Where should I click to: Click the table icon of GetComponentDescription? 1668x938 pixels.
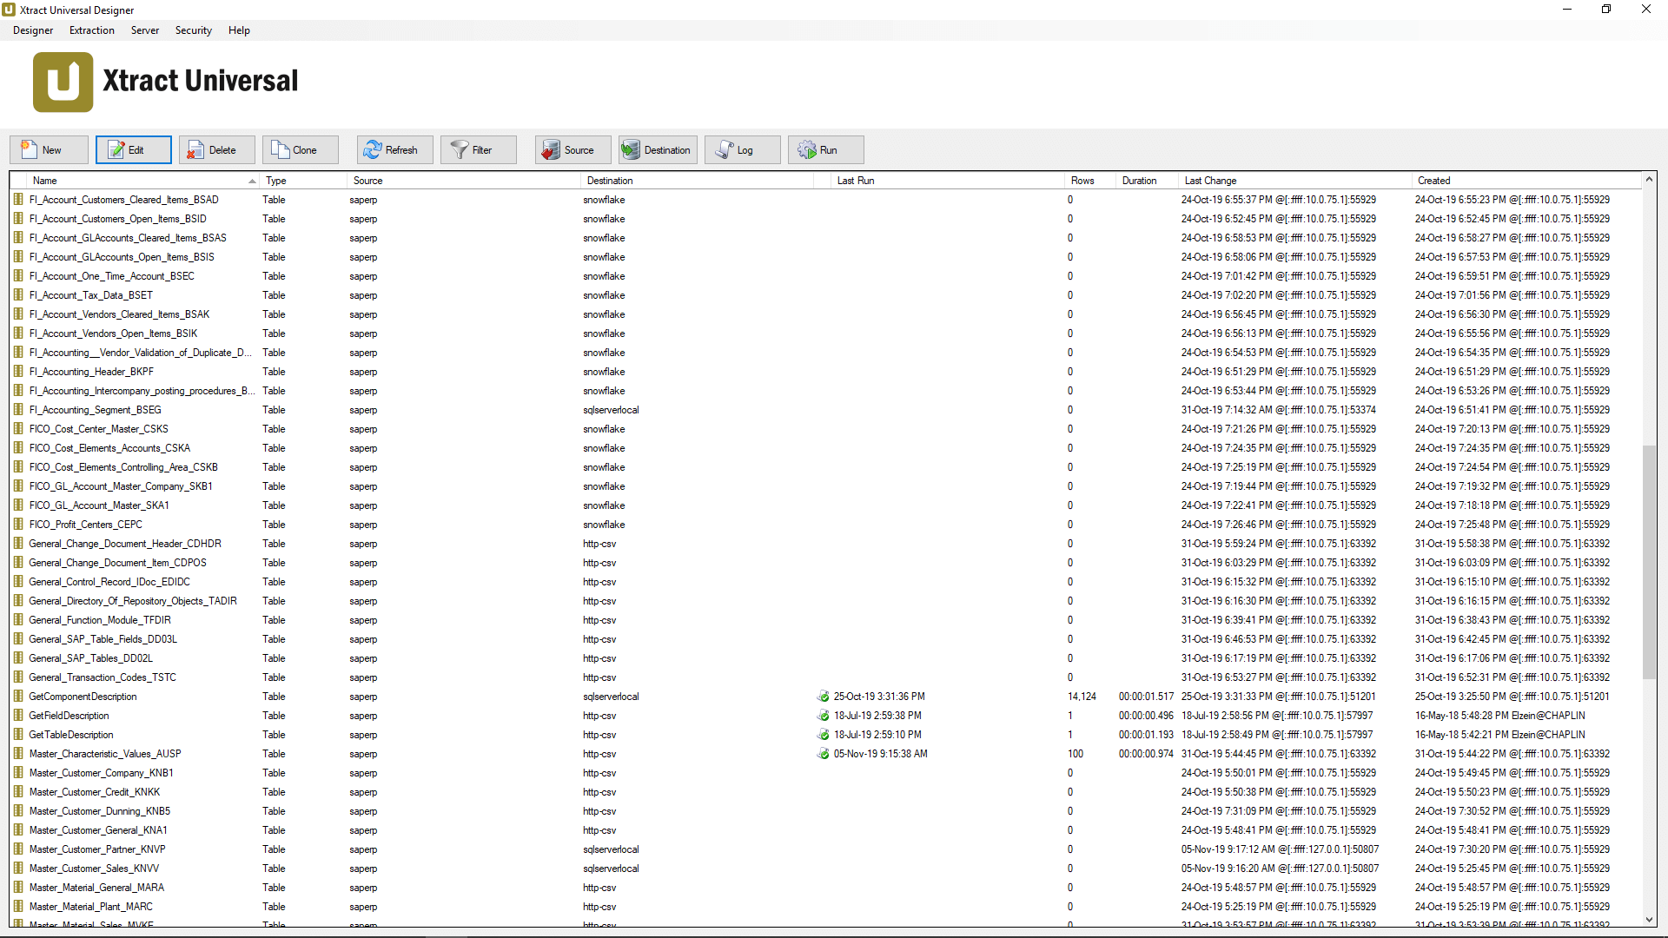(x=18, y=697)
